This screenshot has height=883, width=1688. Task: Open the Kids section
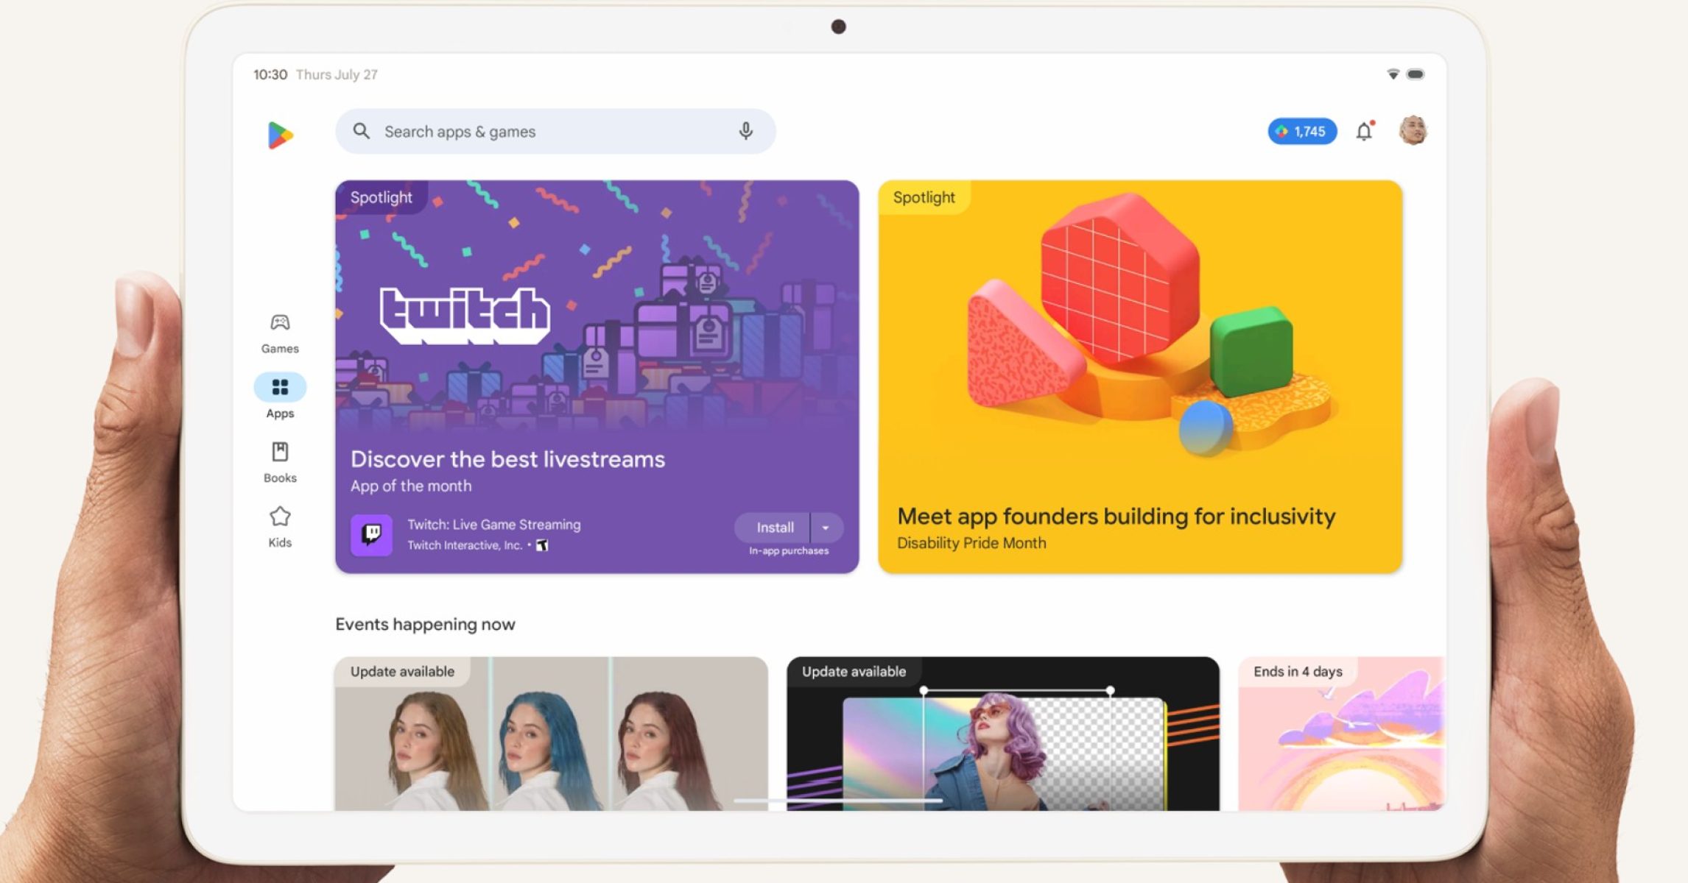pyautogui.click(x=280, y=526)
